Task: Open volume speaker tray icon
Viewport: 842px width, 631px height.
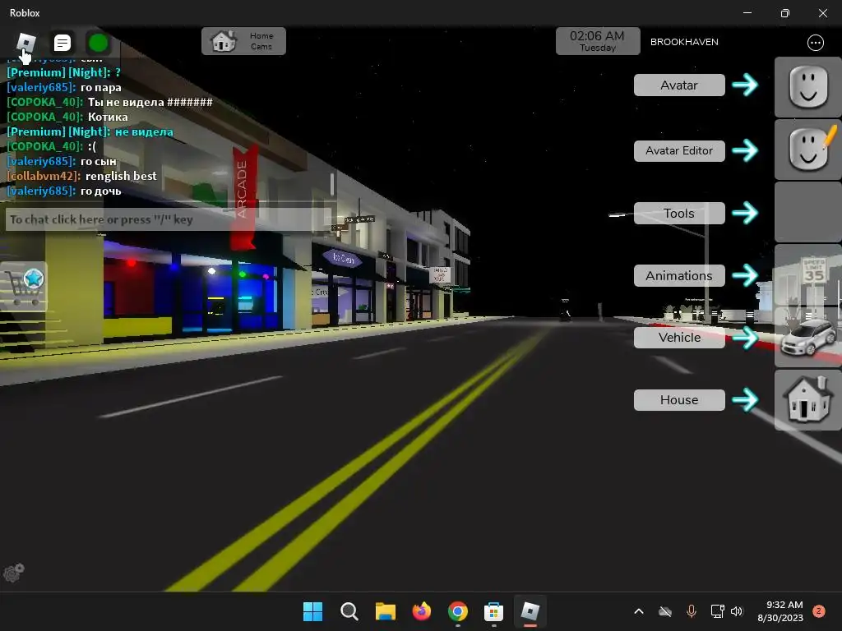Action: tap(736, 611)
